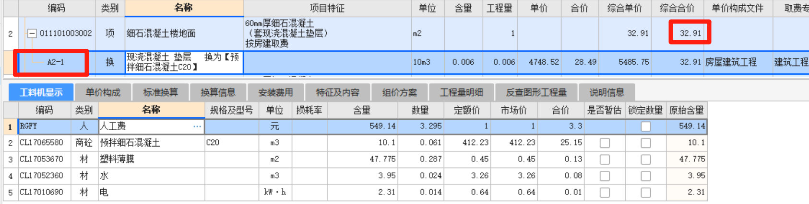
Task: Select material code CL17052360
Action: 41,176
